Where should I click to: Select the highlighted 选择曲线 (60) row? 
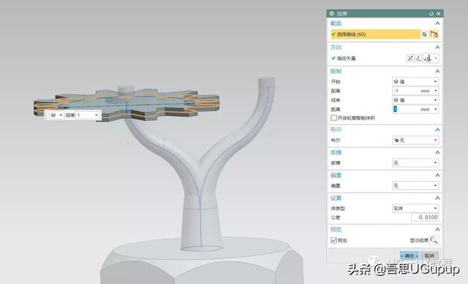point(375,34)
